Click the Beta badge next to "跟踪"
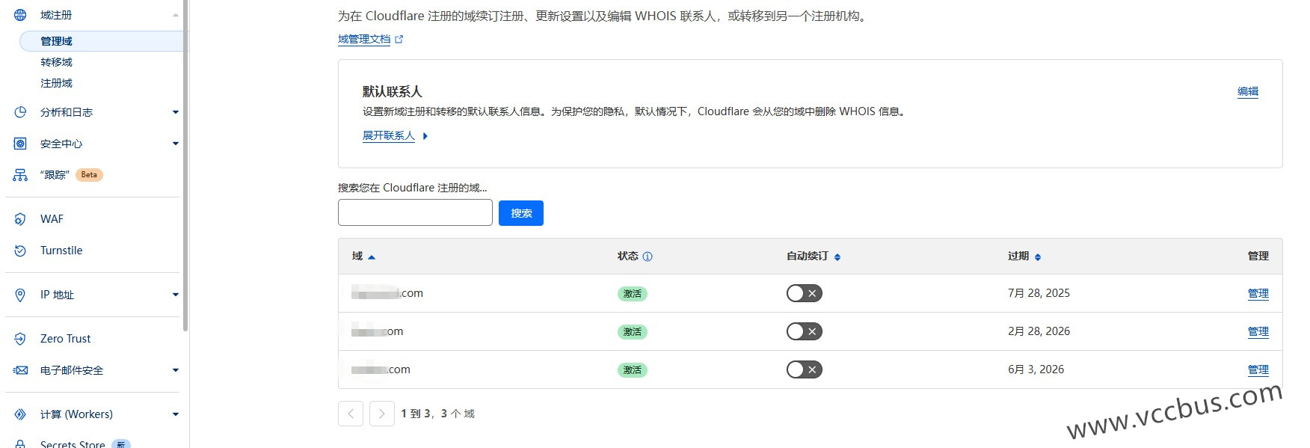Screen dimensions: 1310x448 pyautogui.click(x=89, y=175)
